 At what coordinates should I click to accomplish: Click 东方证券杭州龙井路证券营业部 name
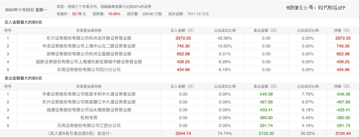[x=89, y=38]
